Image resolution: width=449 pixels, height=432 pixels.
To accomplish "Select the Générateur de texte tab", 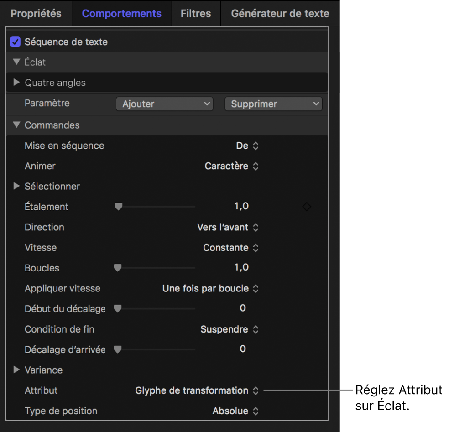I will [x=280, y=13].
